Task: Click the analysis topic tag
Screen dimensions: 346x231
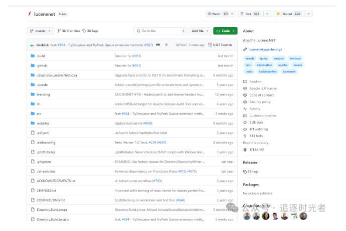Action: pyautogui.click(x=279, y=58)
